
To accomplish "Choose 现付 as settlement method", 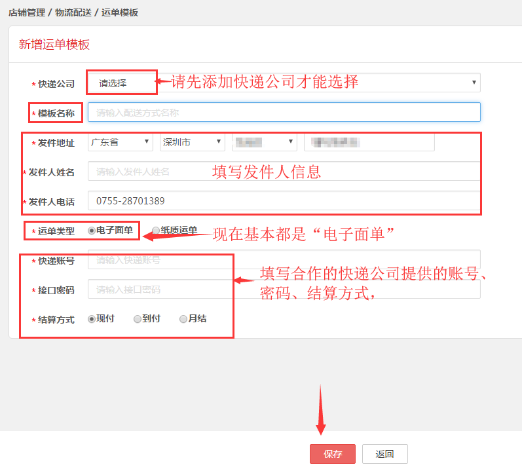I will pyautogui.click(x=92, y=319).
